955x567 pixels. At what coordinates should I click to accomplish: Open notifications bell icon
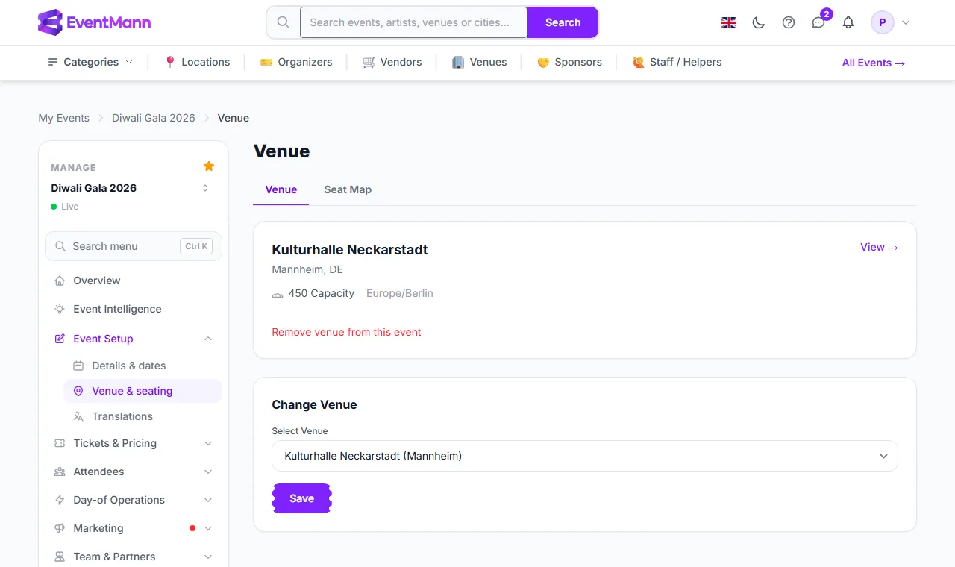coord(848,22)
